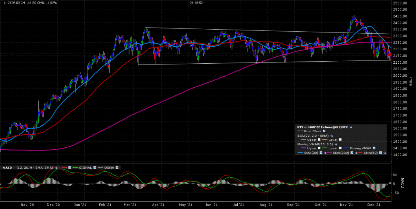This screenshot has width=416, height=209.
Task: Click the red SMA(50) color line sample
Action: pyautogui.click(x=360, y=152)
